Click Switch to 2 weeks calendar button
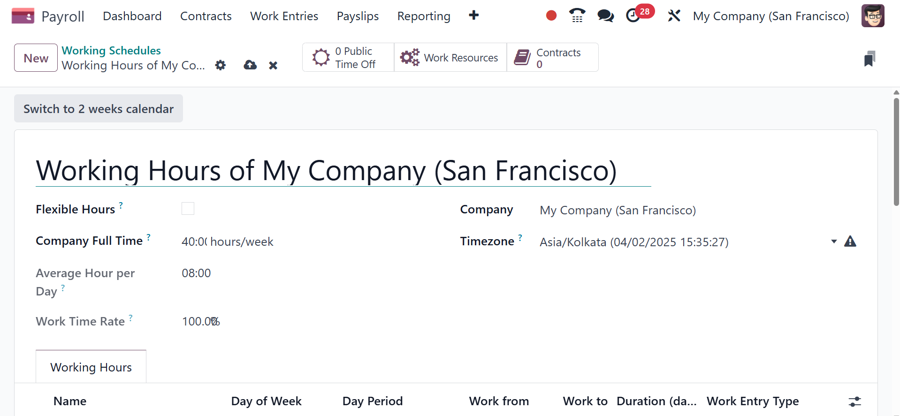The width and height of the screenshot is (900, 416). pos(99,109)
